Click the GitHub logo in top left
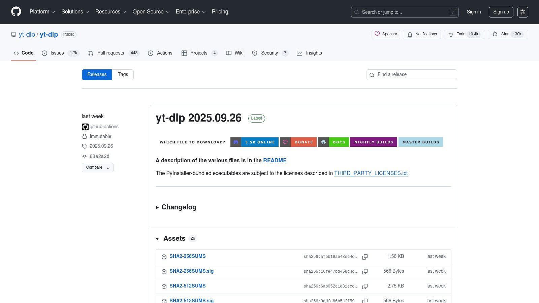 [16, 12]
